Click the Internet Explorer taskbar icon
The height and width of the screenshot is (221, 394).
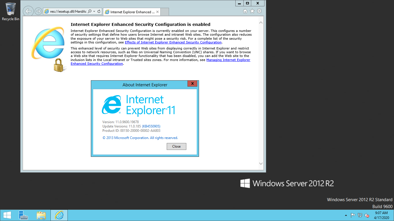pyautogui.click(x=59, y=215)
